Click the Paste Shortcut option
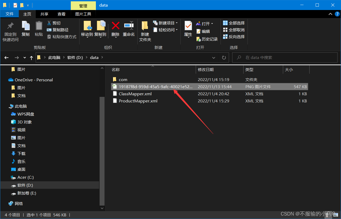The image size is (341, 219). 62,37
